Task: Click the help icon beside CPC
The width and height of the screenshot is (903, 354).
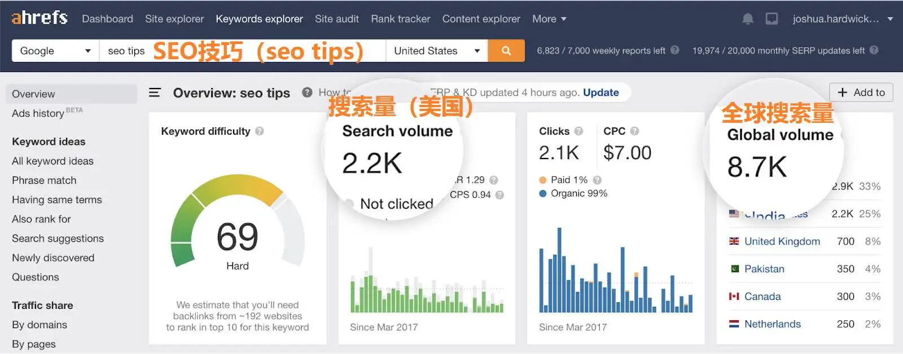Action: click(x=634, y=131)
